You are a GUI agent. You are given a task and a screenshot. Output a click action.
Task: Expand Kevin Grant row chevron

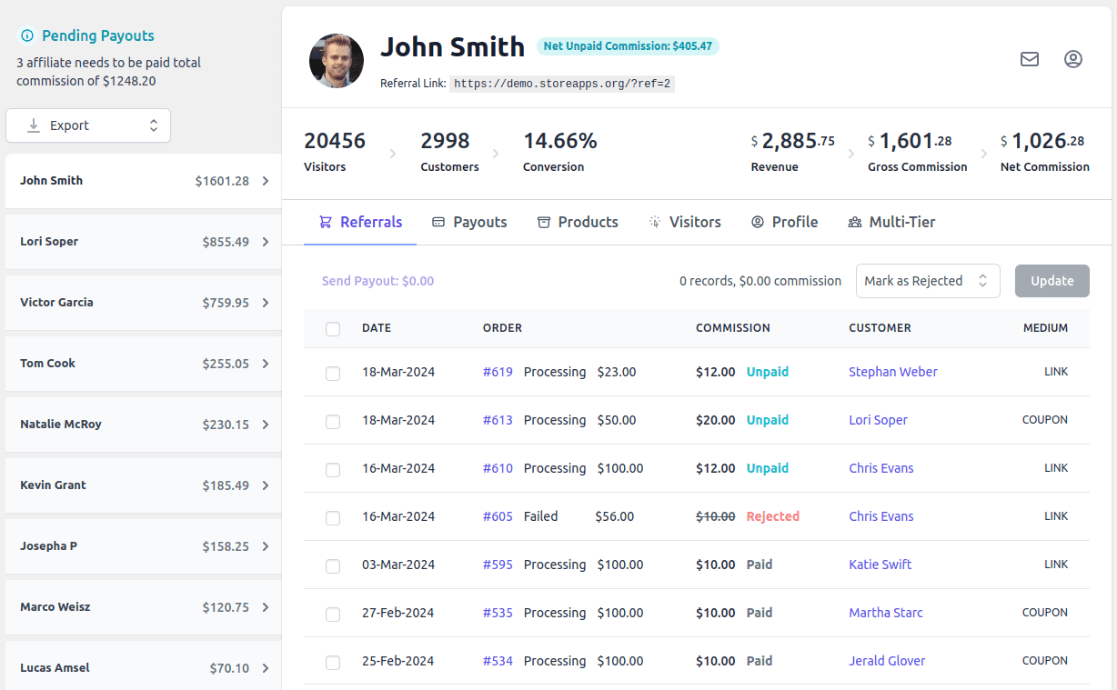(266, 485)
